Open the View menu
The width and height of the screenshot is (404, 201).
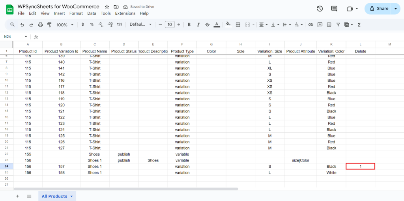[x=45, y=13]
